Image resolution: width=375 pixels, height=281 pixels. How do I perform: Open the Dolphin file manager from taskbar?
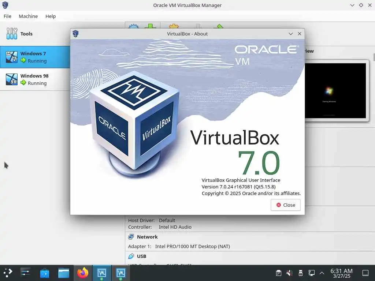(x=64, y=273)
